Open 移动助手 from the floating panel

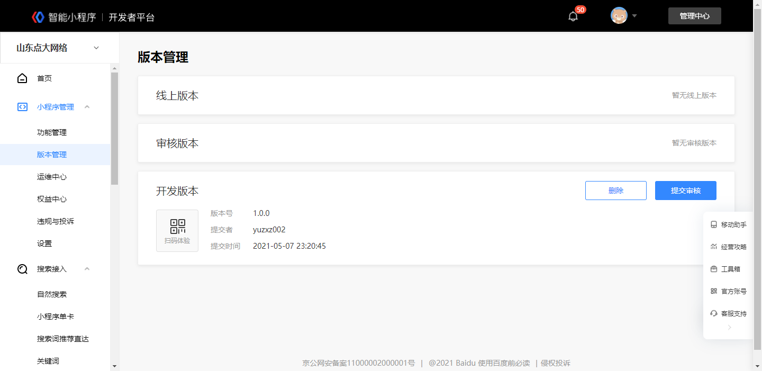click(x=728, y=224)
